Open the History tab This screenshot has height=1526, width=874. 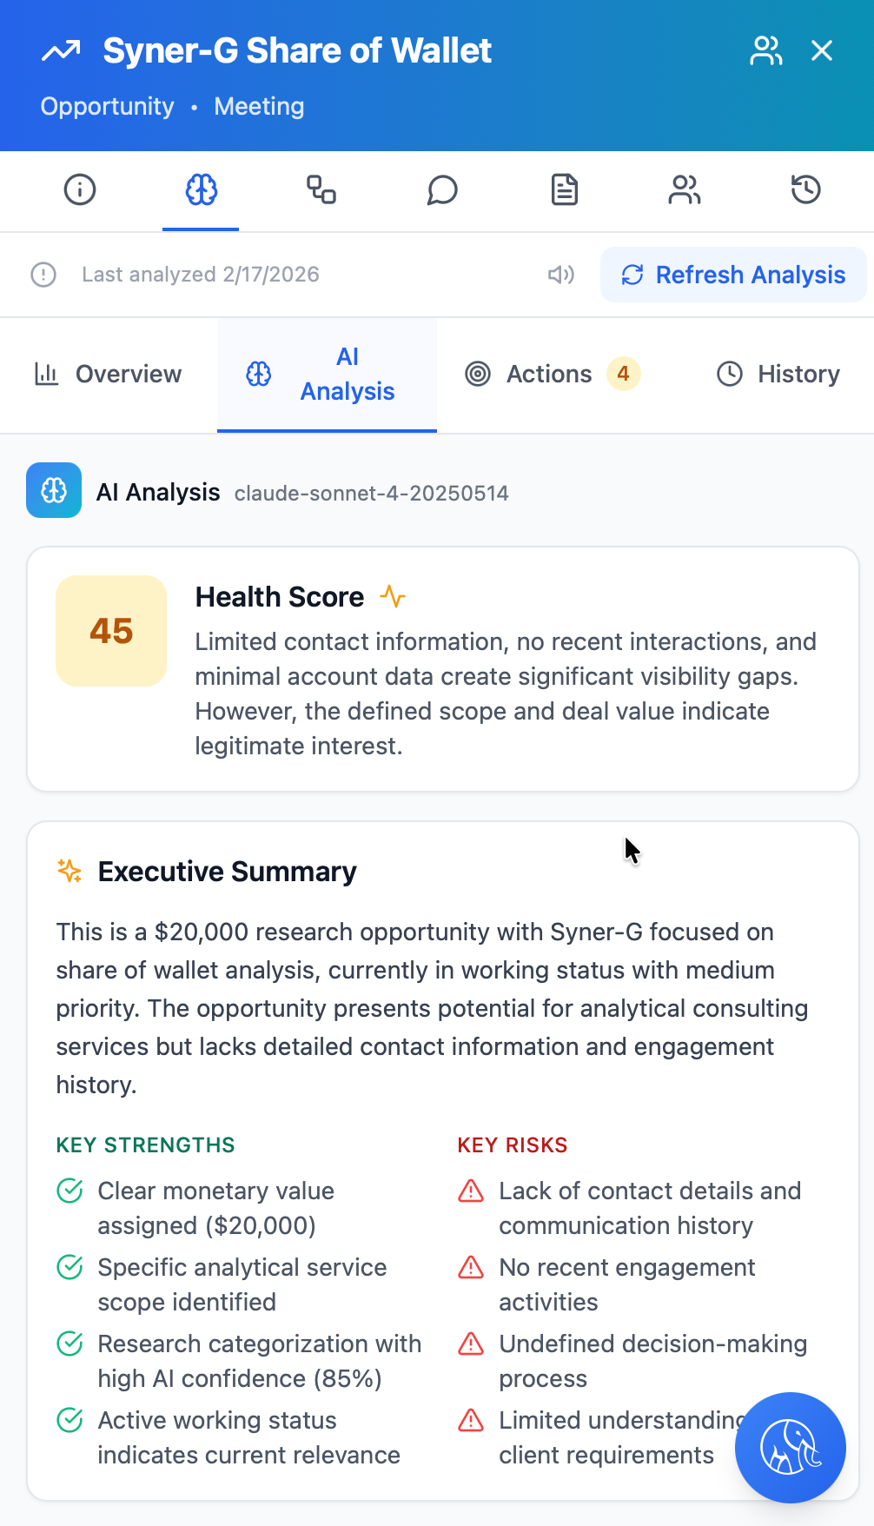(778, 375)
